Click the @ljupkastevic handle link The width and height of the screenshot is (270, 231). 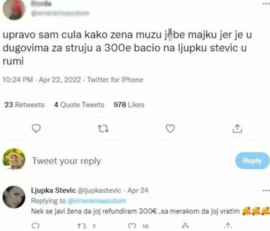[99, 190]
